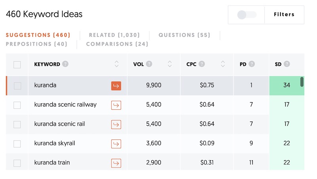Sort by the CPC column arrows
The image size is (317, 179).
tap(223, 64)
